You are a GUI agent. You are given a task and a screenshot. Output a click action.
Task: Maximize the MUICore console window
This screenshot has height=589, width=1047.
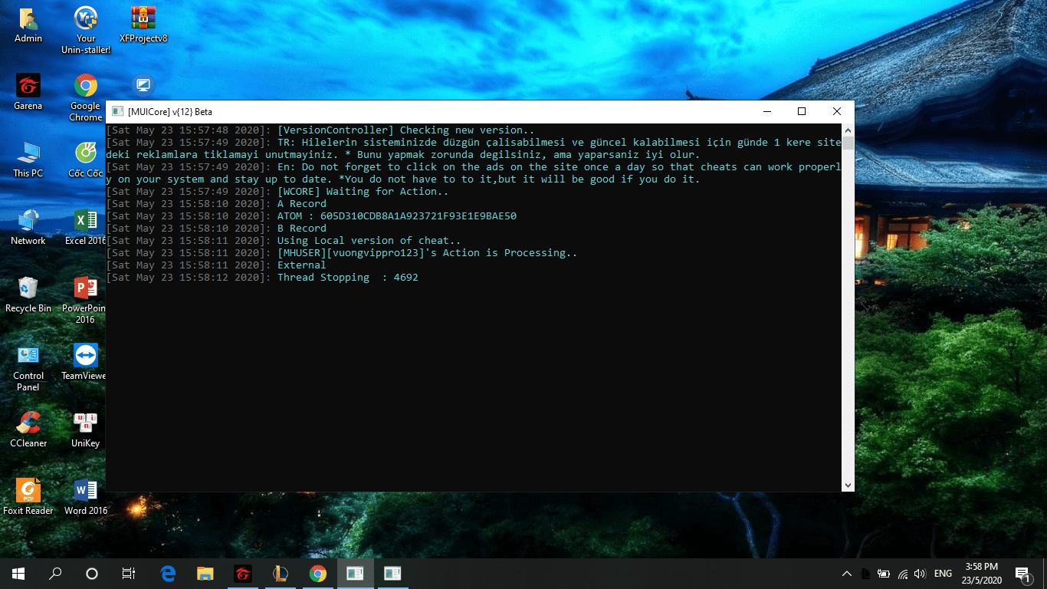(802, 111)
